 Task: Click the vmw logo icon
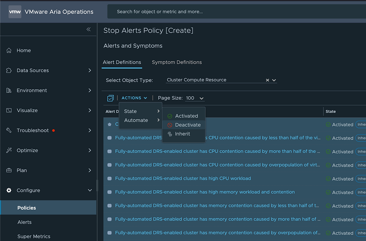pos(15,12)
